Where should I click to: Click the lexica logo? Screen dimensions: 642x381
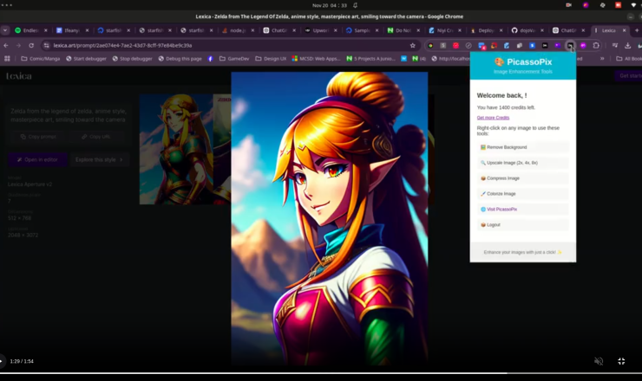[19, 76]
